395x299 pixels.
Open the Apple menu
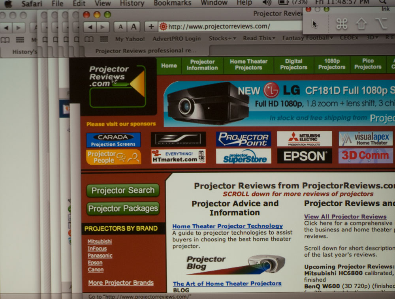coord(8,4)
